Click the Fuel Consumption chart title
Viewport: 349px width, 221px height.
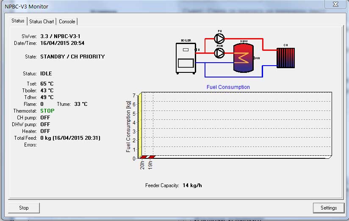tap(228, 87)
